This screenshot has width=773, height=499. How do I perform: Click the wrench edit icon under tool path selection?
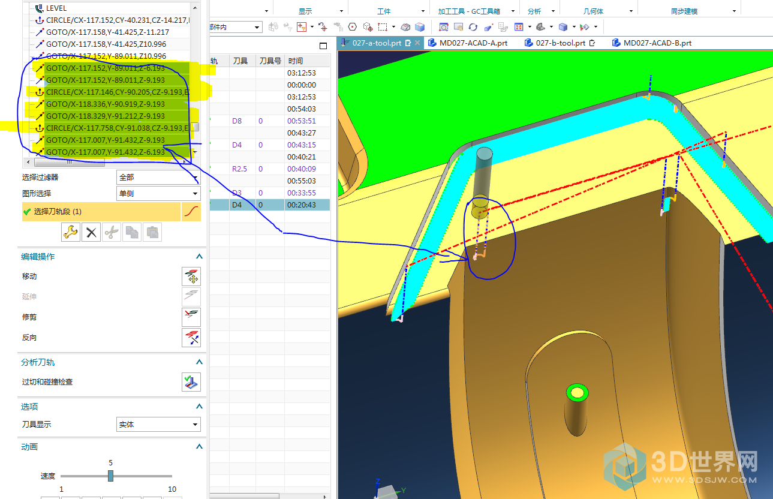pyautogui.click(x=71, y=233)
